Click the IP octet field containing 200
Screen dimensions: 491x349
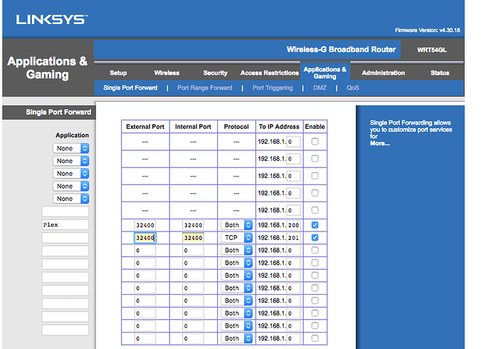[294, 225]
